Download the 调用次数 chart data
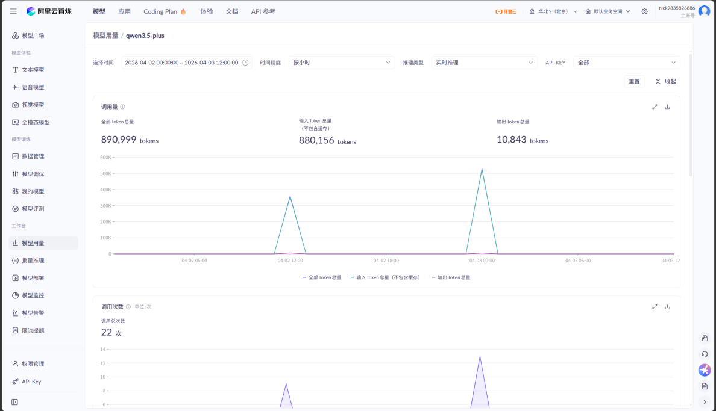716x411 pixels. pos(667,306)
